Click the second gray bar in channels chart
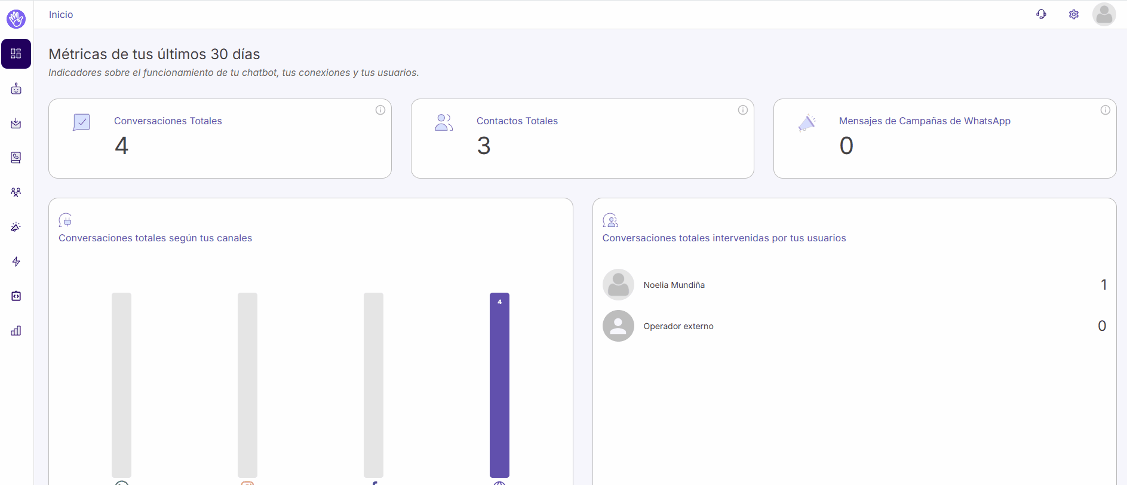This screenshot has height=485, width=1127. click(247, 385)
